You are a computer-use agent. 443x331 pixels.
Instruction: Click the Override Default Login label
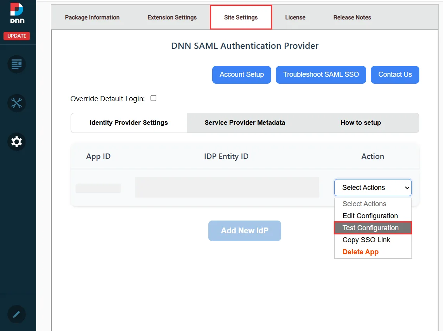107,99
